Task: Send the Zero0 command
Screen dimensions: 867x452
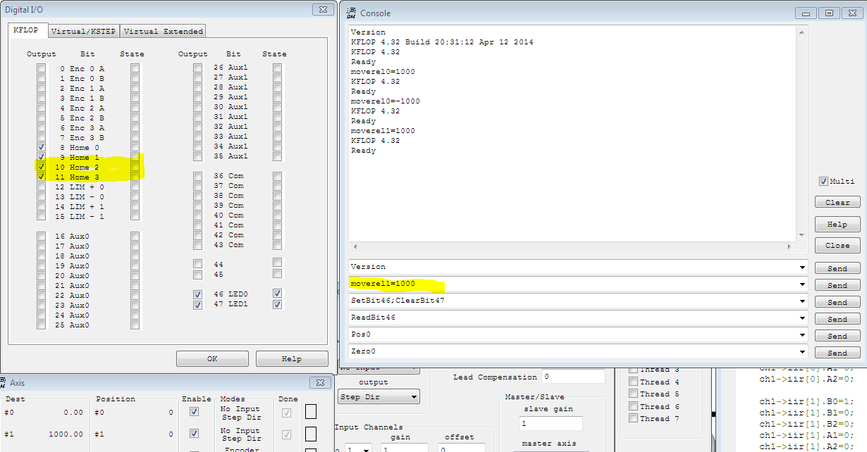Action: point(837,353)
